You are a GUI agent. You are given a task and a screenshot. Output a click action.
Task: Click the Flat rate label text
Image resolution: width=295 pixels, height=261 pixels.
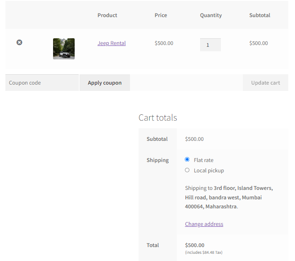[204, 160]
